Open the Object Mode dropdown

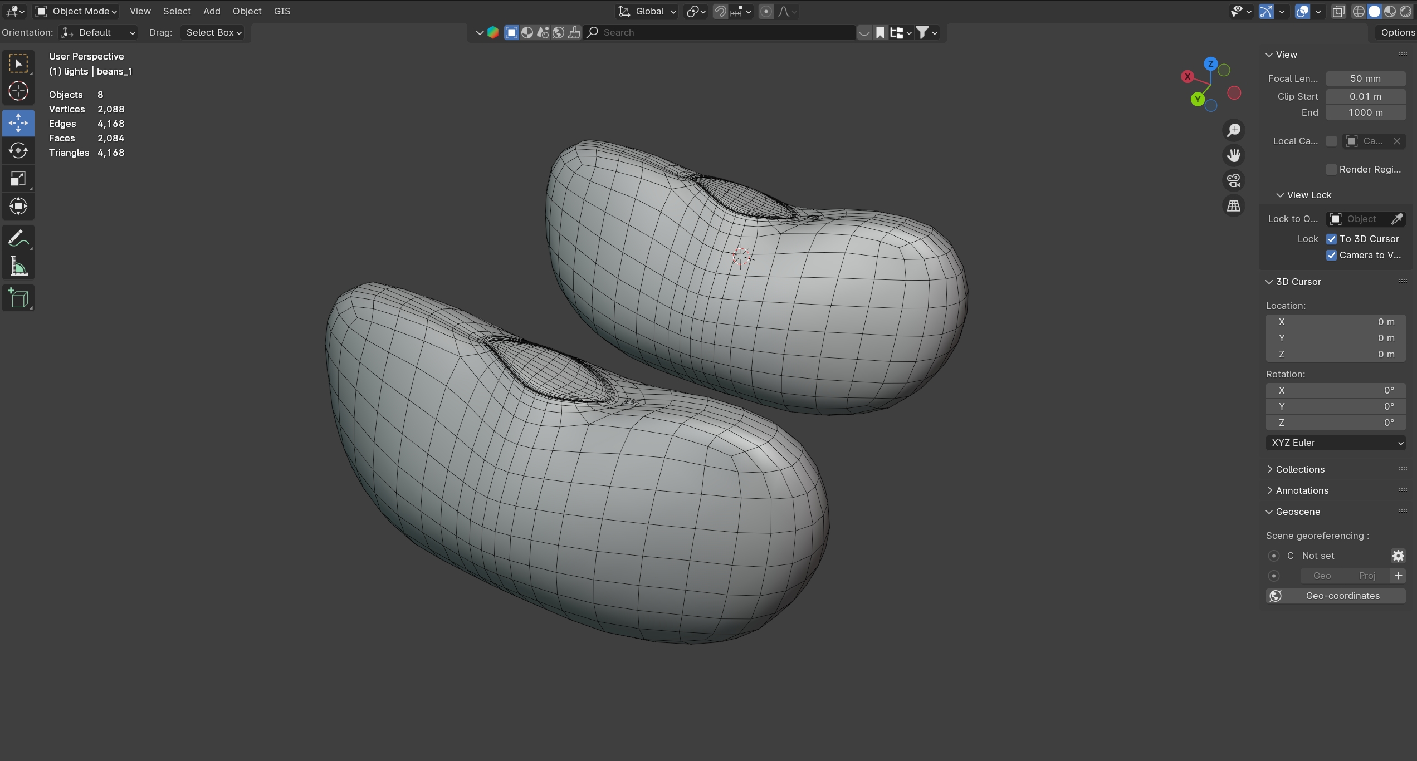[x=77, y=11]
